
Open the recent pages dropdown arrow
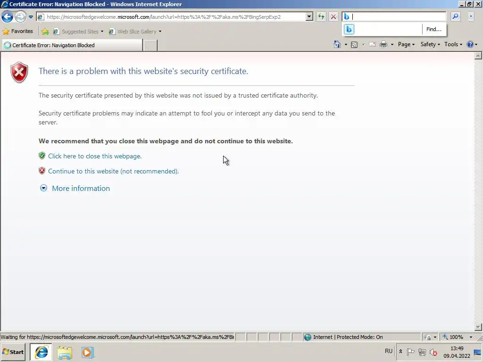[x=31, y=17]
